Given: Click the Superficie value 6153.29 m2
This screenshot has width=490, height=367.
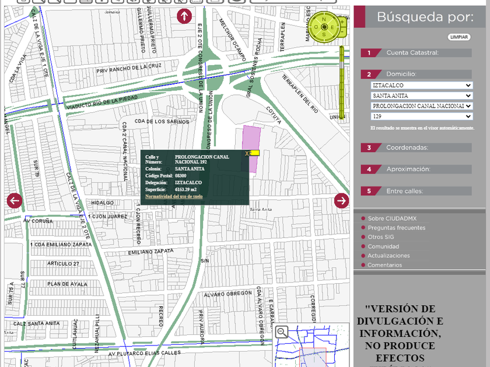Looking at the screenshot, I should click(185, 189).
